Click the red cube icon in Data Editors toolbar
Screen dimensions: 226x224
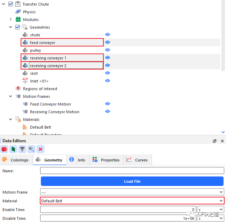pos(4,149)
